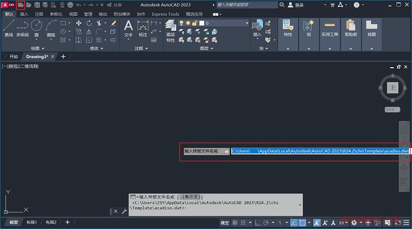Screen dimensions: 412x229
Task: Select the Line (直线) tool
Action: click(x=8, y=28)
